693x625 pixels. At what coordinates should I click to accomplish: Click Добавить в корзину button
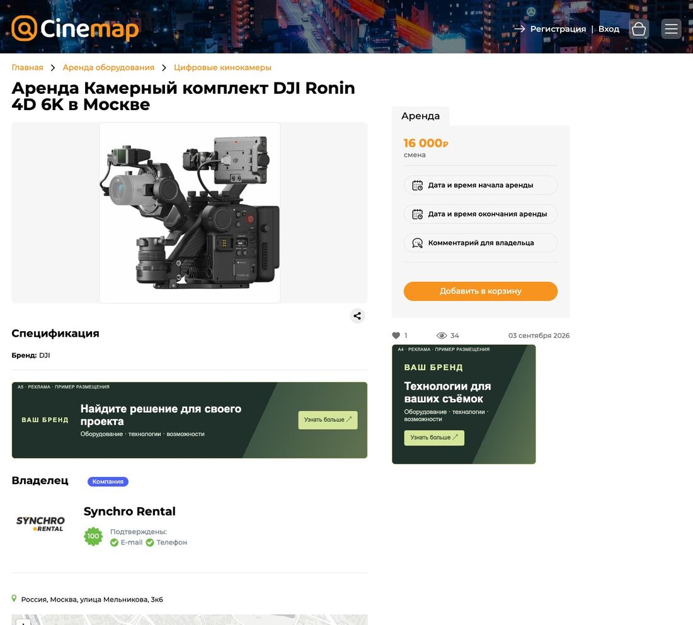481,291
